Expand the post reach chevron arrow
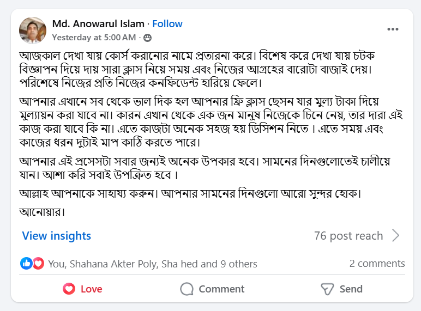The image size is (421, 311). [396, 236]
